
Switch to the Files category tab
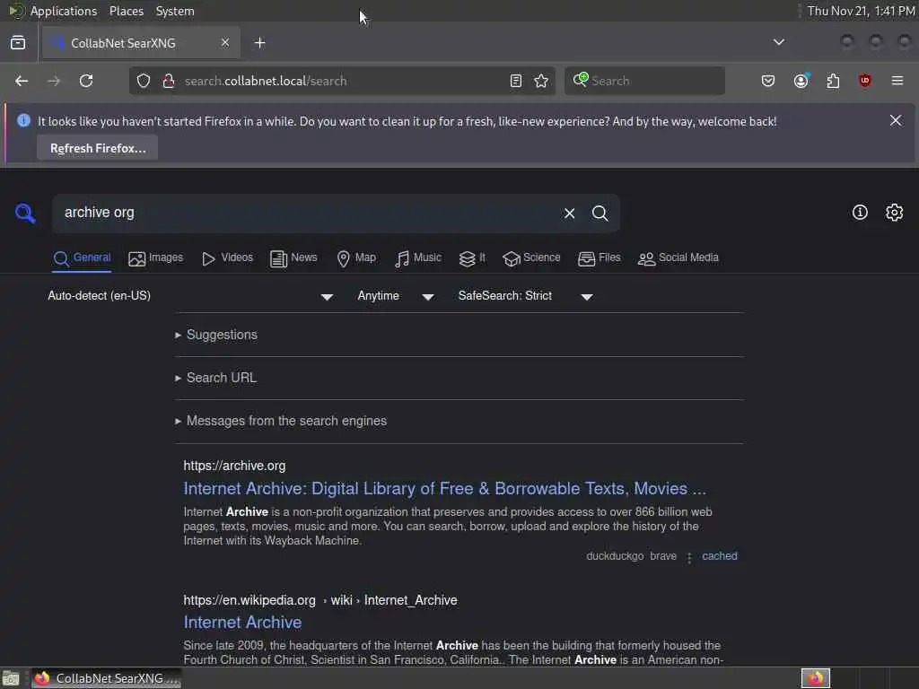(599, 257)
